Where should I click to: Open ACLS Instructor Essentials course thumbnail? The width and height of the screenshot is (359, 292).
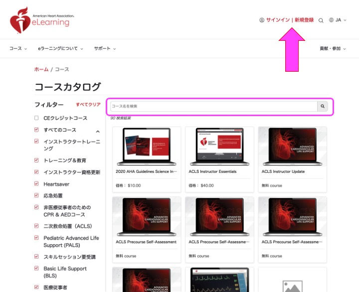tap(219, 146)
